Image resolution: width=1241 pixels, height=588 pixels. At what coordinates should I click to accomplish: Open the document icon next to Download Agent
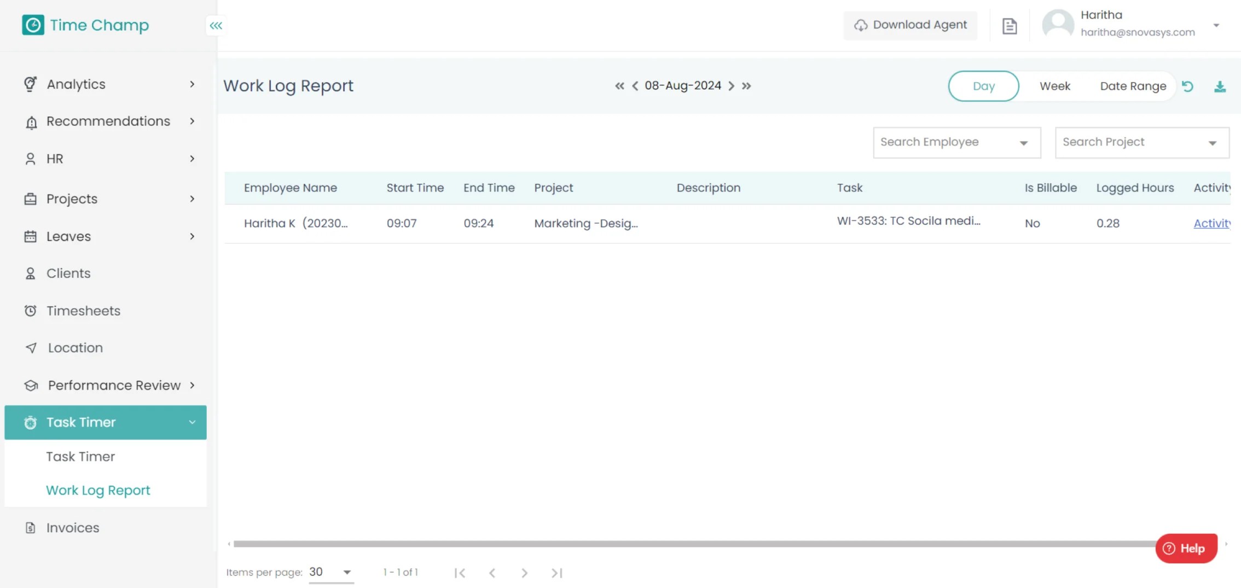pos(1010,26)
